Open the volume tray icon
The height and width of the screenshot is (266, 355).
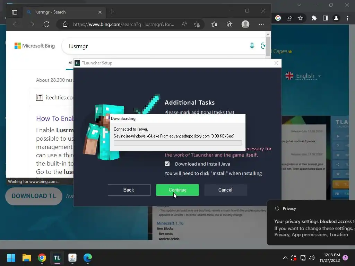point(312,258)
